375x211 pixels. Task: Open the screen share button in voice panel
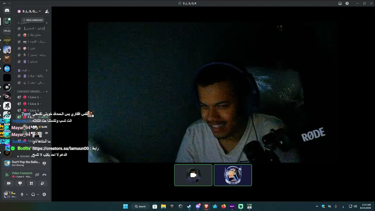(20, 183)
